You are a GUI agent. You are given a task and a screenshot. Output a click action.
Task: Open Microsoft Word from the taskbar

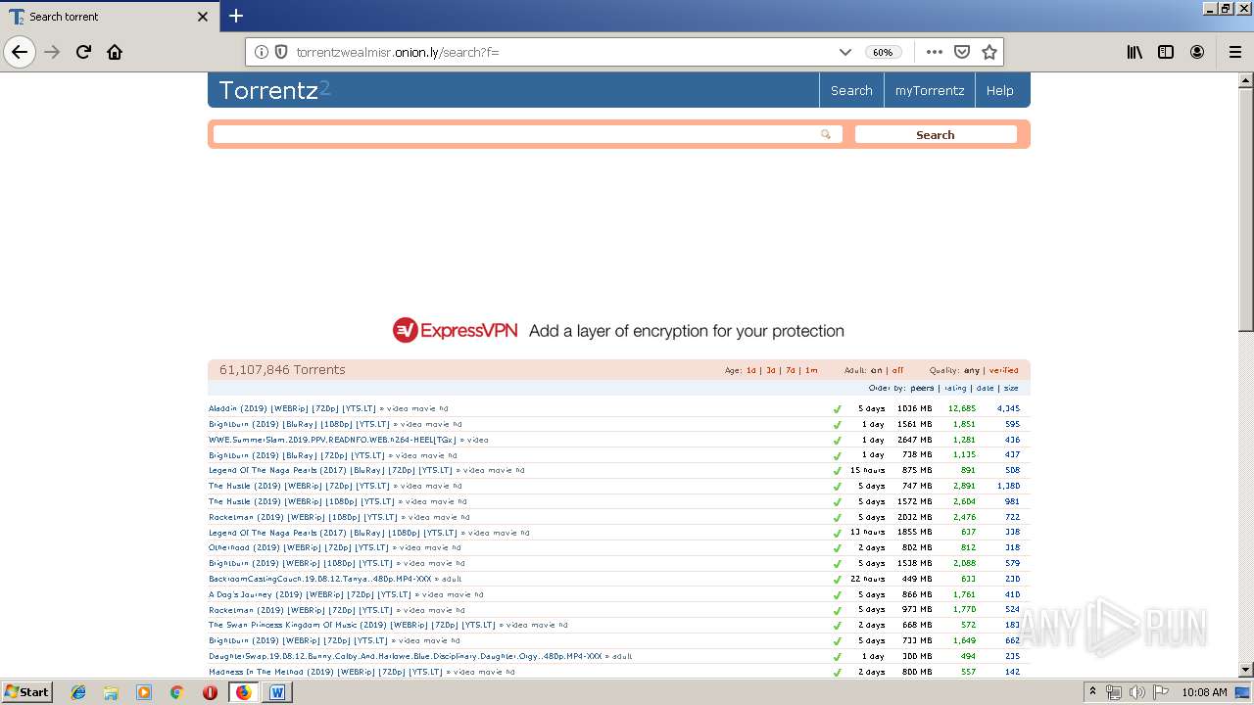click(x=276, y=692)
